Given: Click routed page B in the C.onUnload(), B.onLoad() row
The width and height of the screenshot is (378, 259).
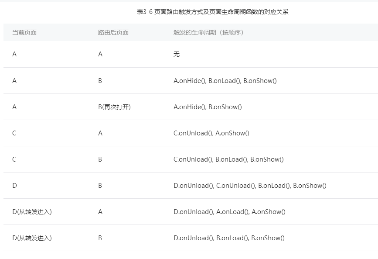Looking at the screenshot, I should tap(100, 159).
